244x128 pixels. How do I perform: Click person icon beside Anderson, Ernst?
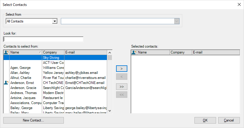[6, 83]
